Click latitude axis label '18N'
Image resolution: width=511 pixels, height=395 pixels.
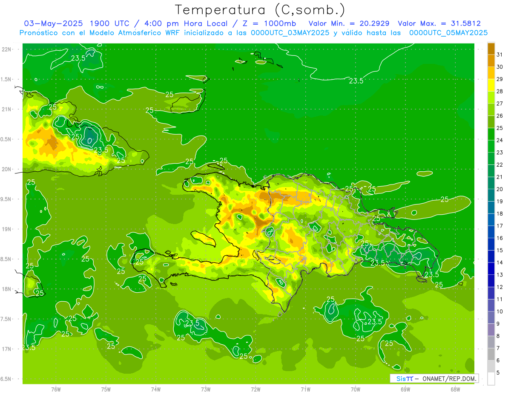7,289
